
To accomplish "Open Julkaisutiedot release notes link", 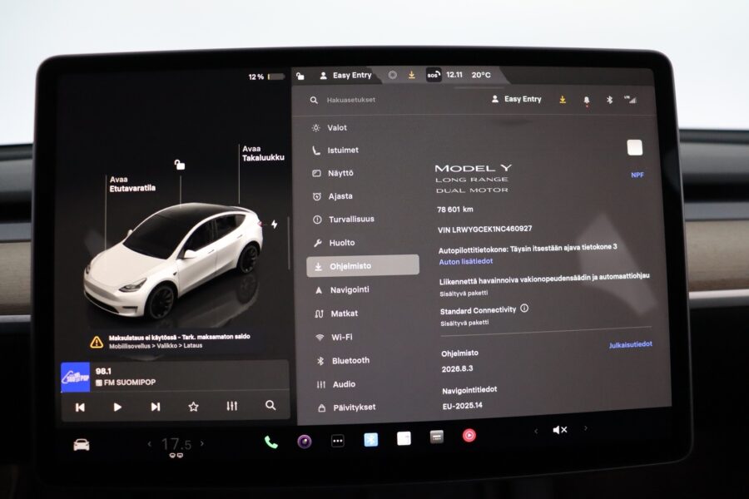I will pyautogui.click(x=631, y=344).
